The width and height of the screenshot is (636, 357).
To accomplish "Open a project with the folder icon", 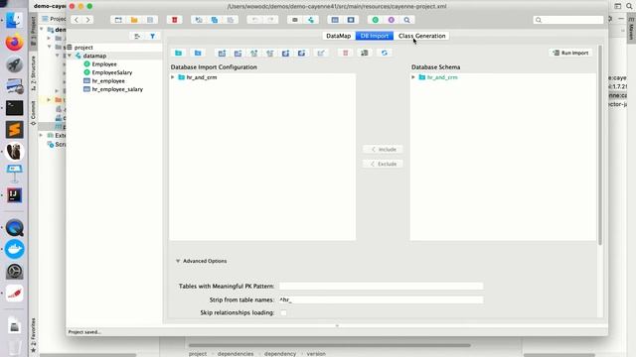I will point(134,20).
